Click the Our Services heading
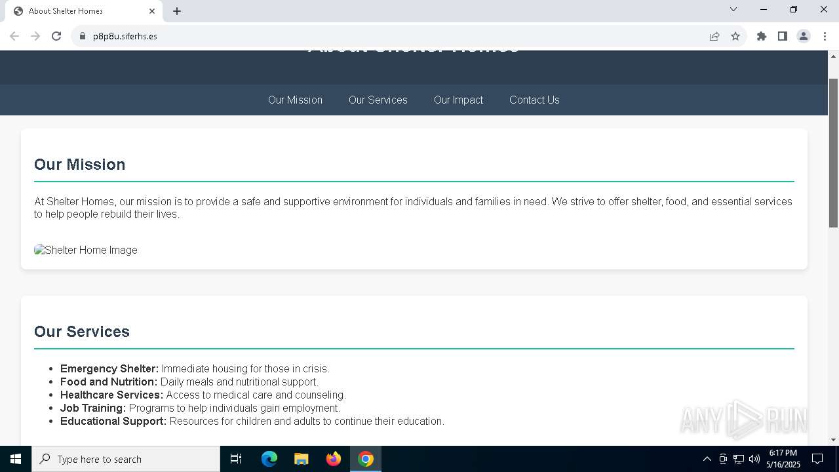This screenshot has width=839, height=472. point(82,332)
